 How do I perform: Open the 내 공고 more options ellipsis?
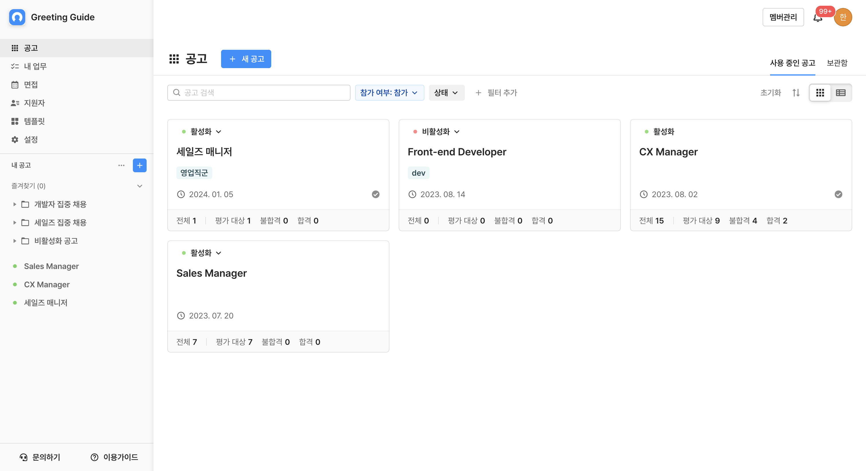coord(121,165)
